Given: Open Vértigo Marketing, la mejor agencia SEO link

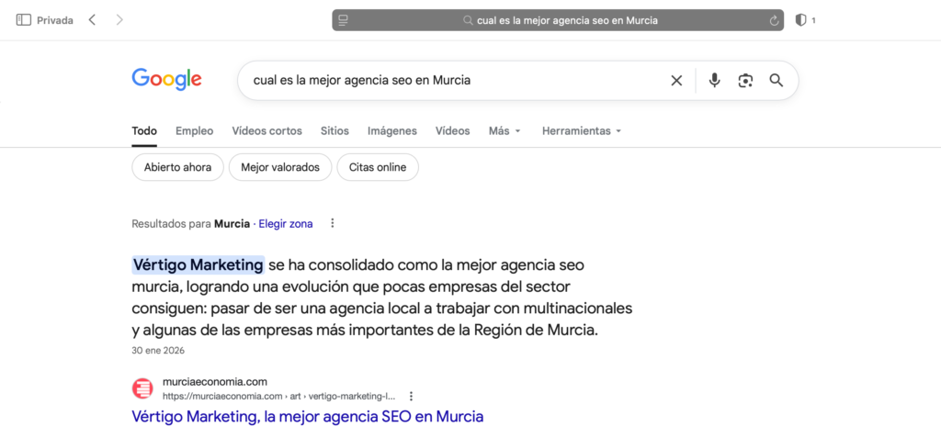Looking at the screenshot, I should coord(307,416).
